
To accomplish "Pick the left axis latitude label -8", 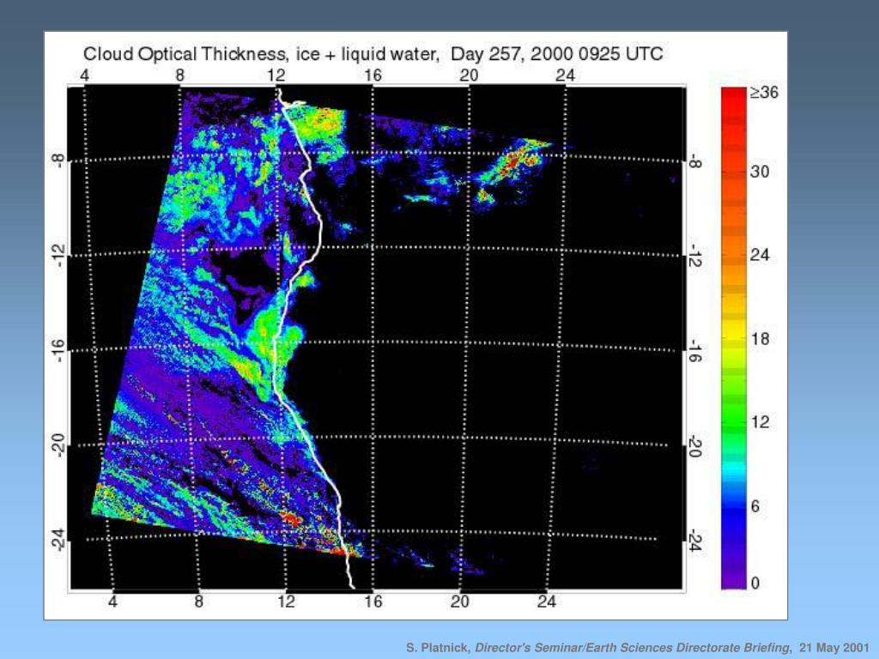I will point(58,161).
